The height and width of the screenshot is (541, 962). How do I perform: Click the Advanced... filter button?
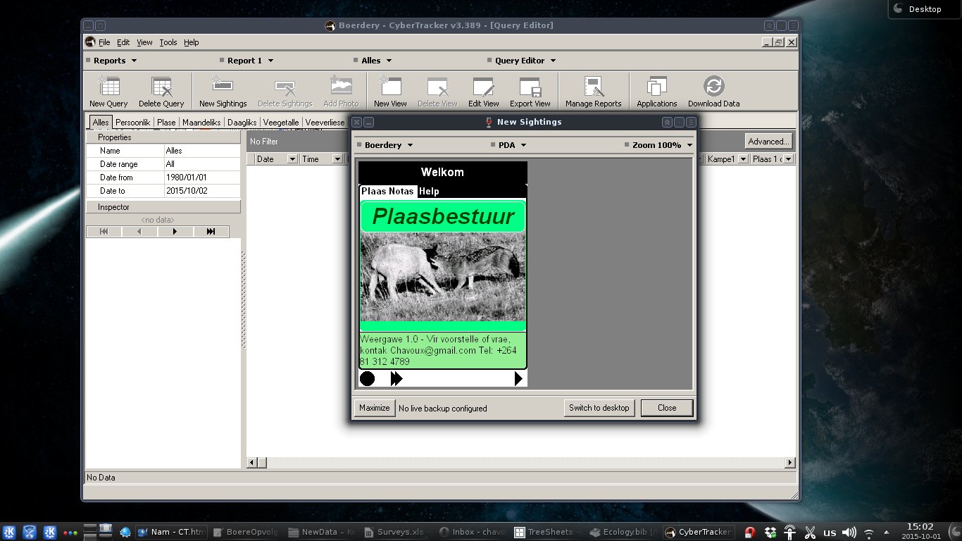point(768,142)
